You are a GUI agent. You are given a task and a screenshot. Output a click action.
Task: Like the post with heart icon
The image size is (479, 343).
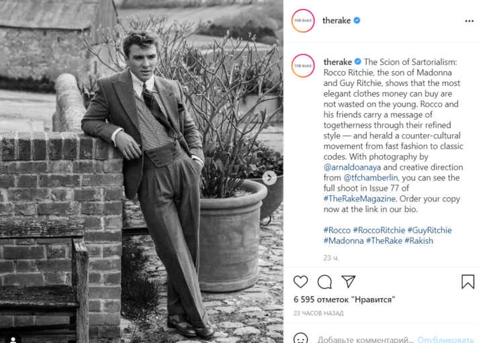coord(301,282)
